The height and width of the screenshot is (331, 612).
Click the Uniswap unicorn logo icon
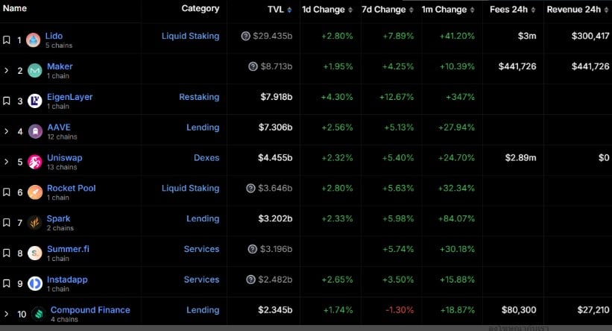click(x=34, y=162)
